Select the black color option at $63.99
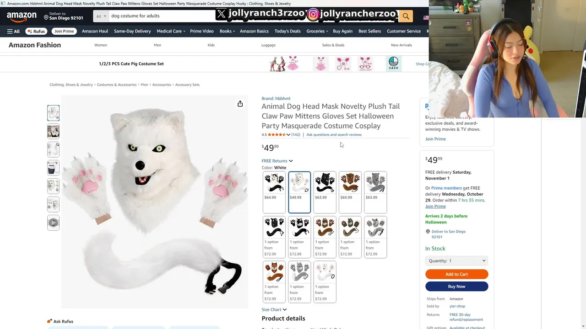This screenshot has width=586, height=329. point(325,192)
